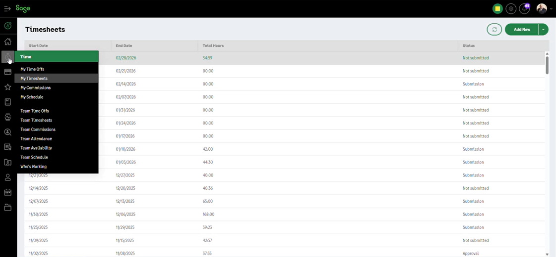Click the Sage logo
Viewport: 556px width, 257px height.
click(23, 8)
